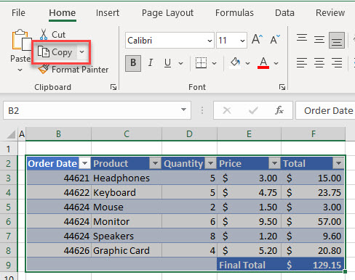Image resolution: width=355 pixels, height=280 pixels.
Task: Switch to the Insert ribbon tab
Action: tap(108, 13)
